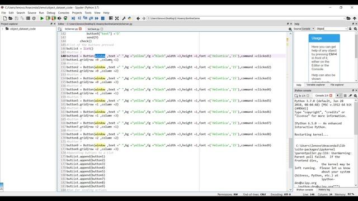358x201 pixels.
Task: Open the Help Object combo box dropdown
Action: click(346, 28)
